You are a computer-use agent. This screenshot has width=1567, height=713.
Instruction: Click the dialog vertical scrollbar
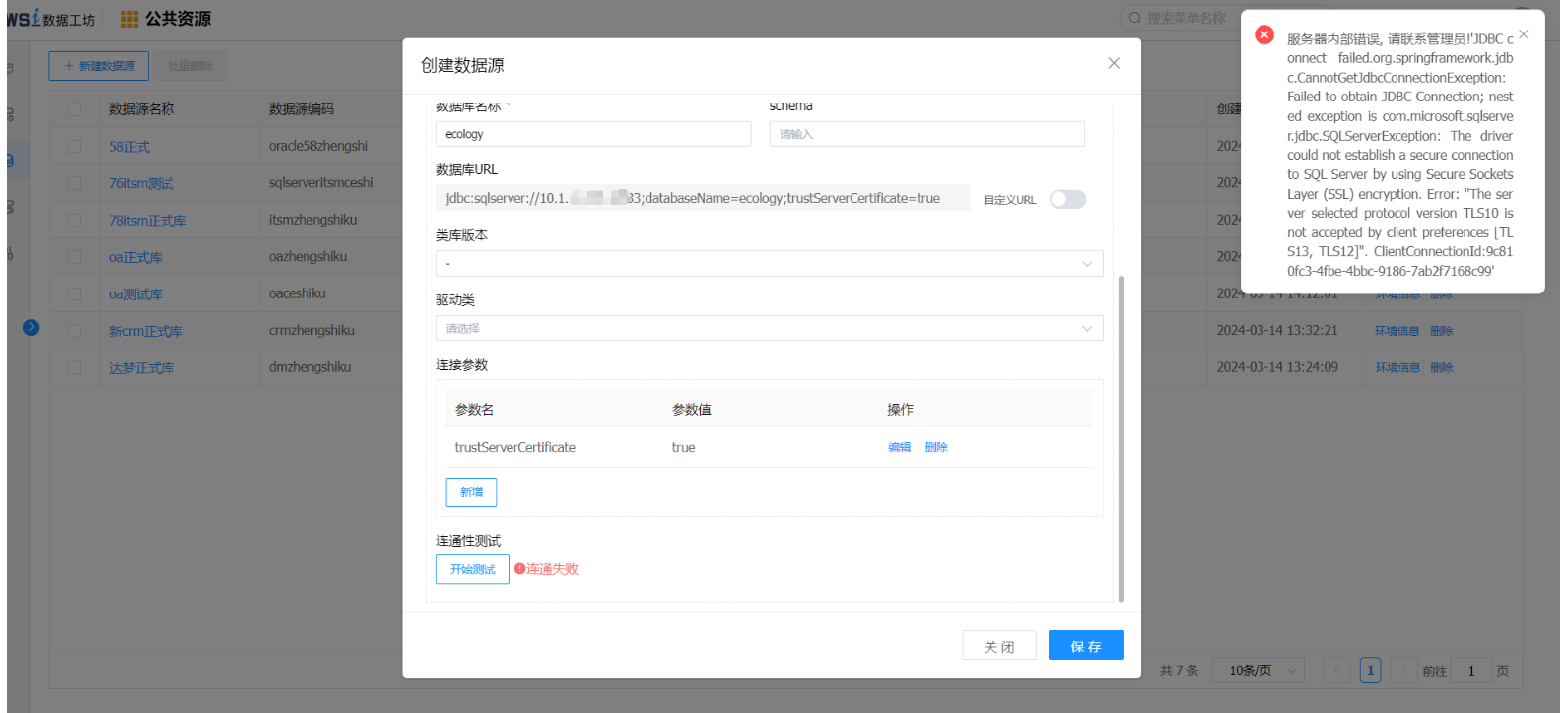1121,438
